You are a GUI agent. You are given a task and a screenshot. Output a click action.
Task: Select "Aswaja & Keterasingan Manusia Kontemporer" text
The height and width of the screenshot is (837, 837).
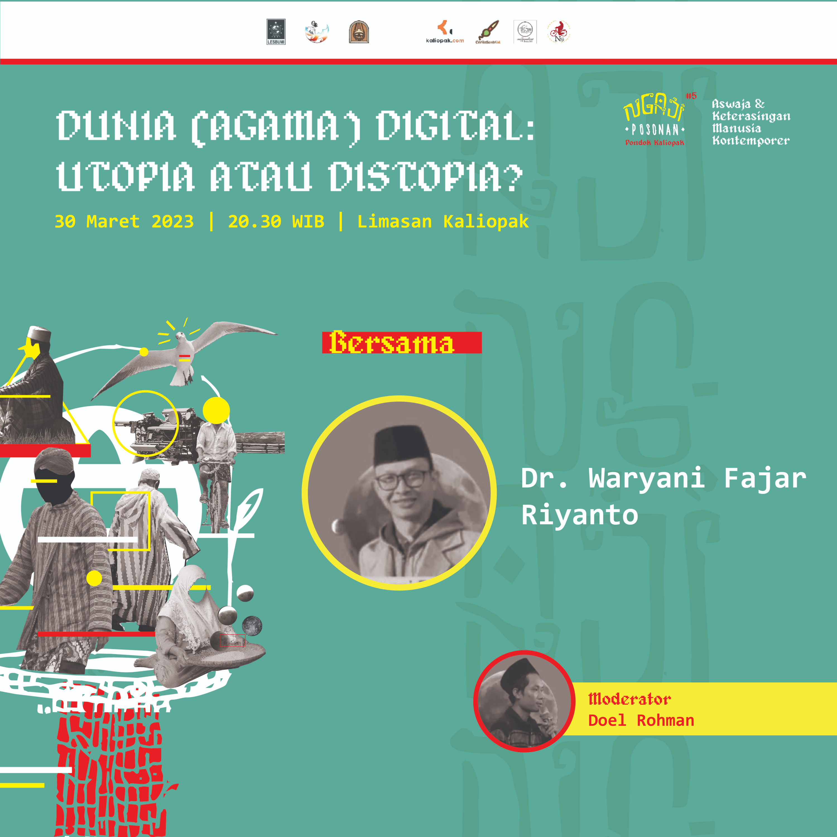pyautogui.click(x=751, y=122)
